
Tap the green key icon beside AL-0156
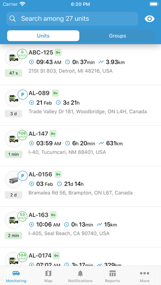(x=58, y=174)
